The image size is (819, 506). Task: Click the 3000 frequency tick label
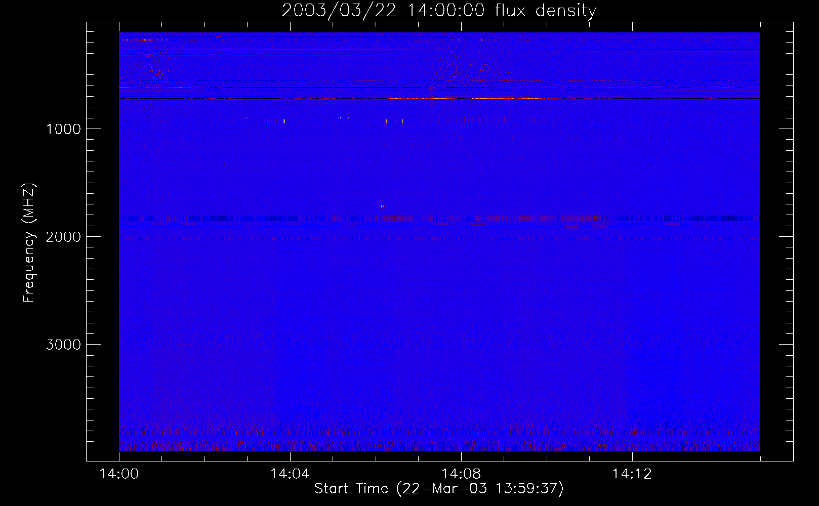(63, 345)
